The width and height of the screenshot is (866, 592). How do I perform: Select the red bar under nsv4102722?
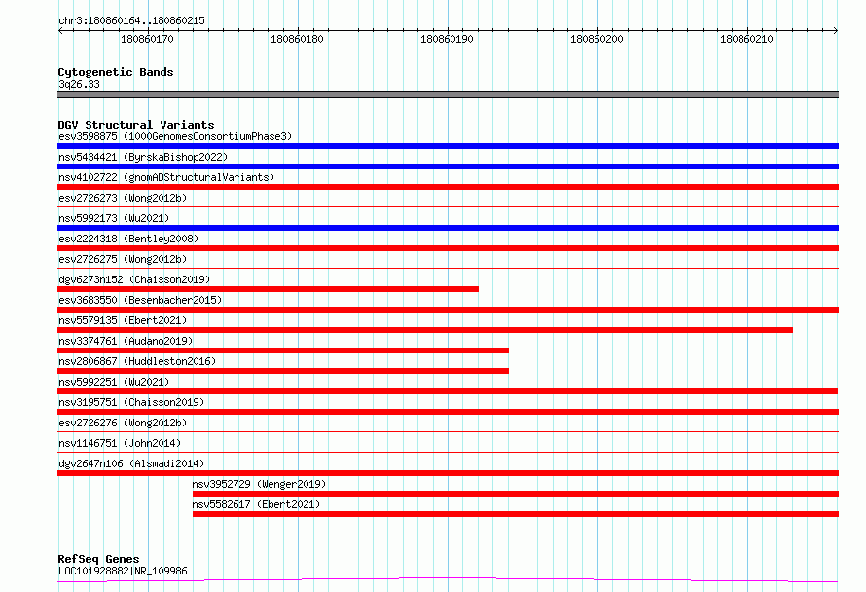click(448, 187)
